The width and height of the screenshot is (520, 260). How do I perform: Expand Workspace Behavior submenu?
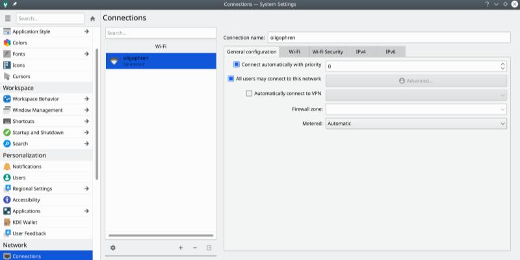coord(86,99)
